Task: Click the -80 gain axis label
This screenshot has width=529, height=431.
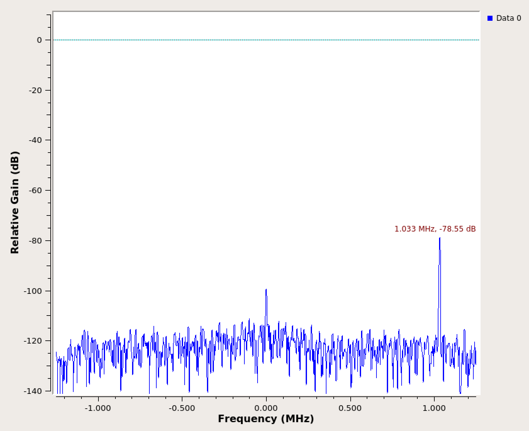Action: pos(35,241)
